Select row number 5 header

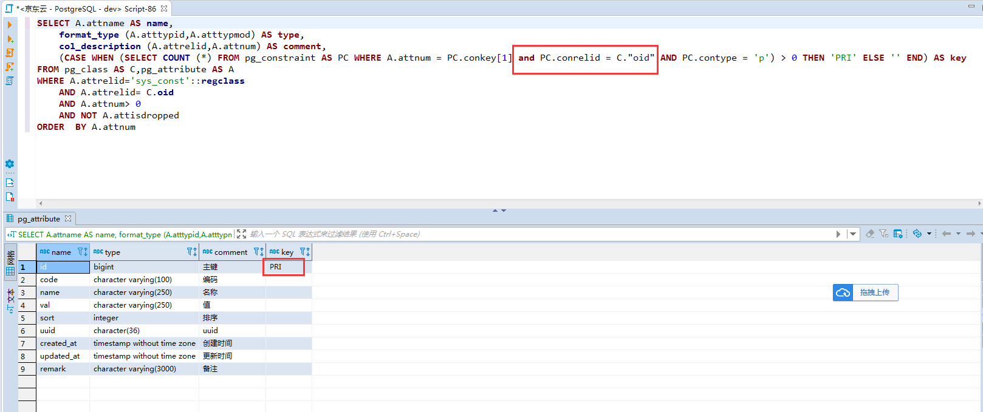27,318
